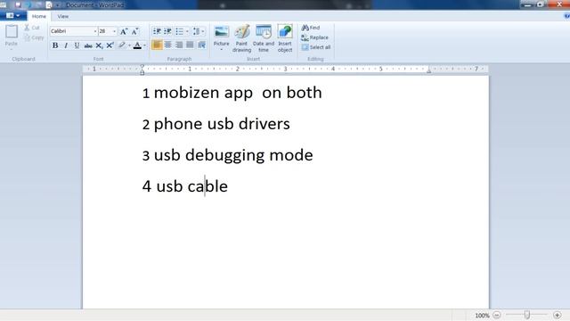
Task: Open the Line spacing dropdown
Action: (198, 31)
